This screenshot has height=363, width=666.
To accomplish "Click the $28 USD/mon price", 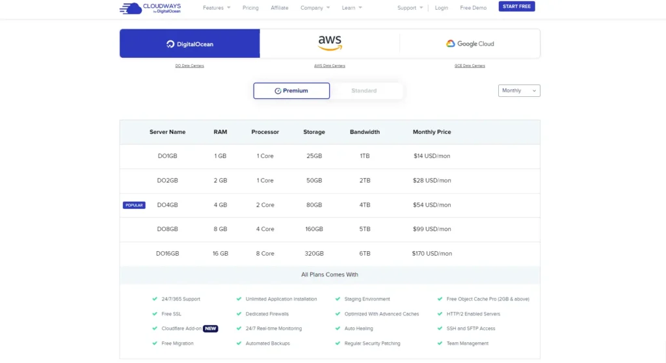I will click(432, 180).
